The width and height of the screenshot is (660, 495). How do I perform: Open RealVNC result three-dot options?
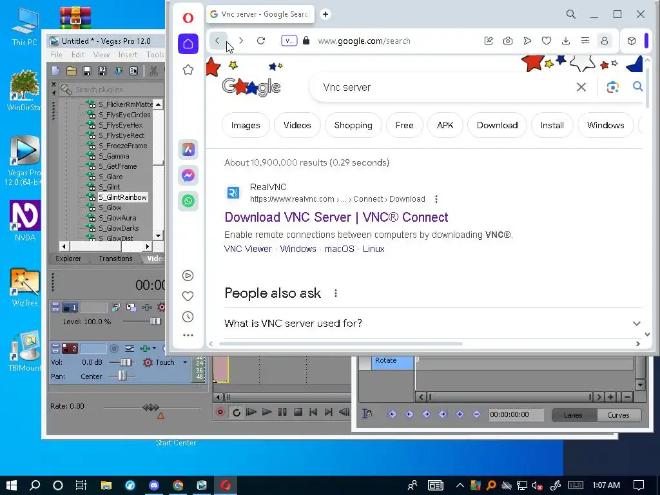(x=436, y=199)
